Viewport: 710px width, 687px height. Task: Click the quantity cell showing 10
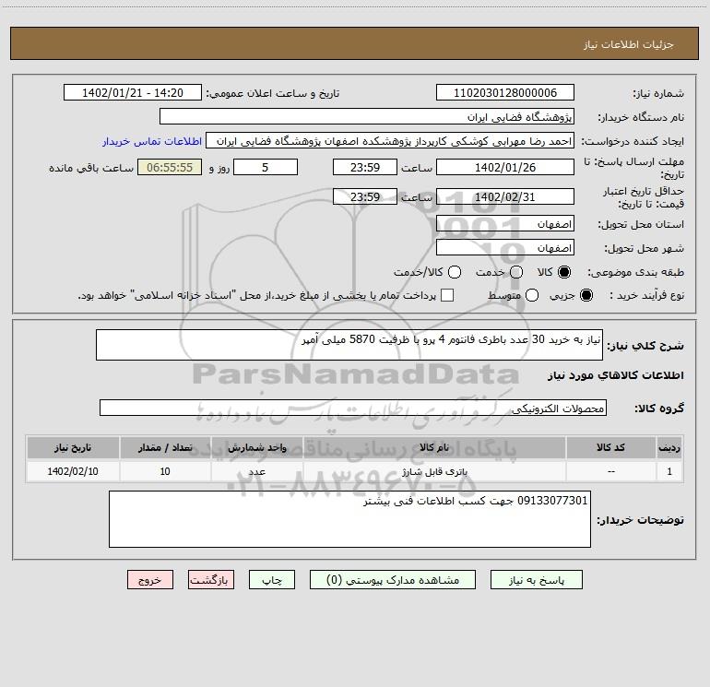click(165, 471)
